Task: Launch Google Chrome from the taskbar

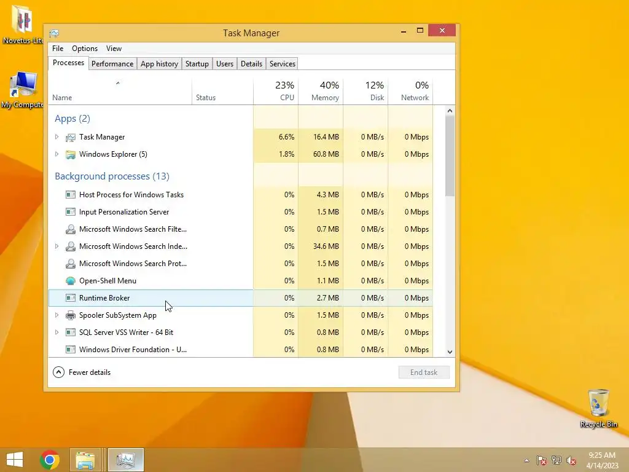Action: 50,460
